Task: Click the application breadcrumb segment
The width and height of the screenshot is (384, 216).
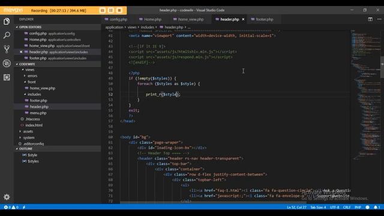Action: pos(114,27)
